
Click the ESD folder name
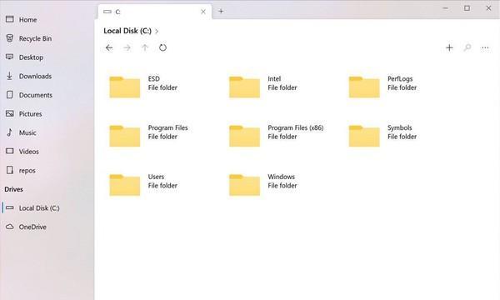pyautogui.click(x=153, y=78)
